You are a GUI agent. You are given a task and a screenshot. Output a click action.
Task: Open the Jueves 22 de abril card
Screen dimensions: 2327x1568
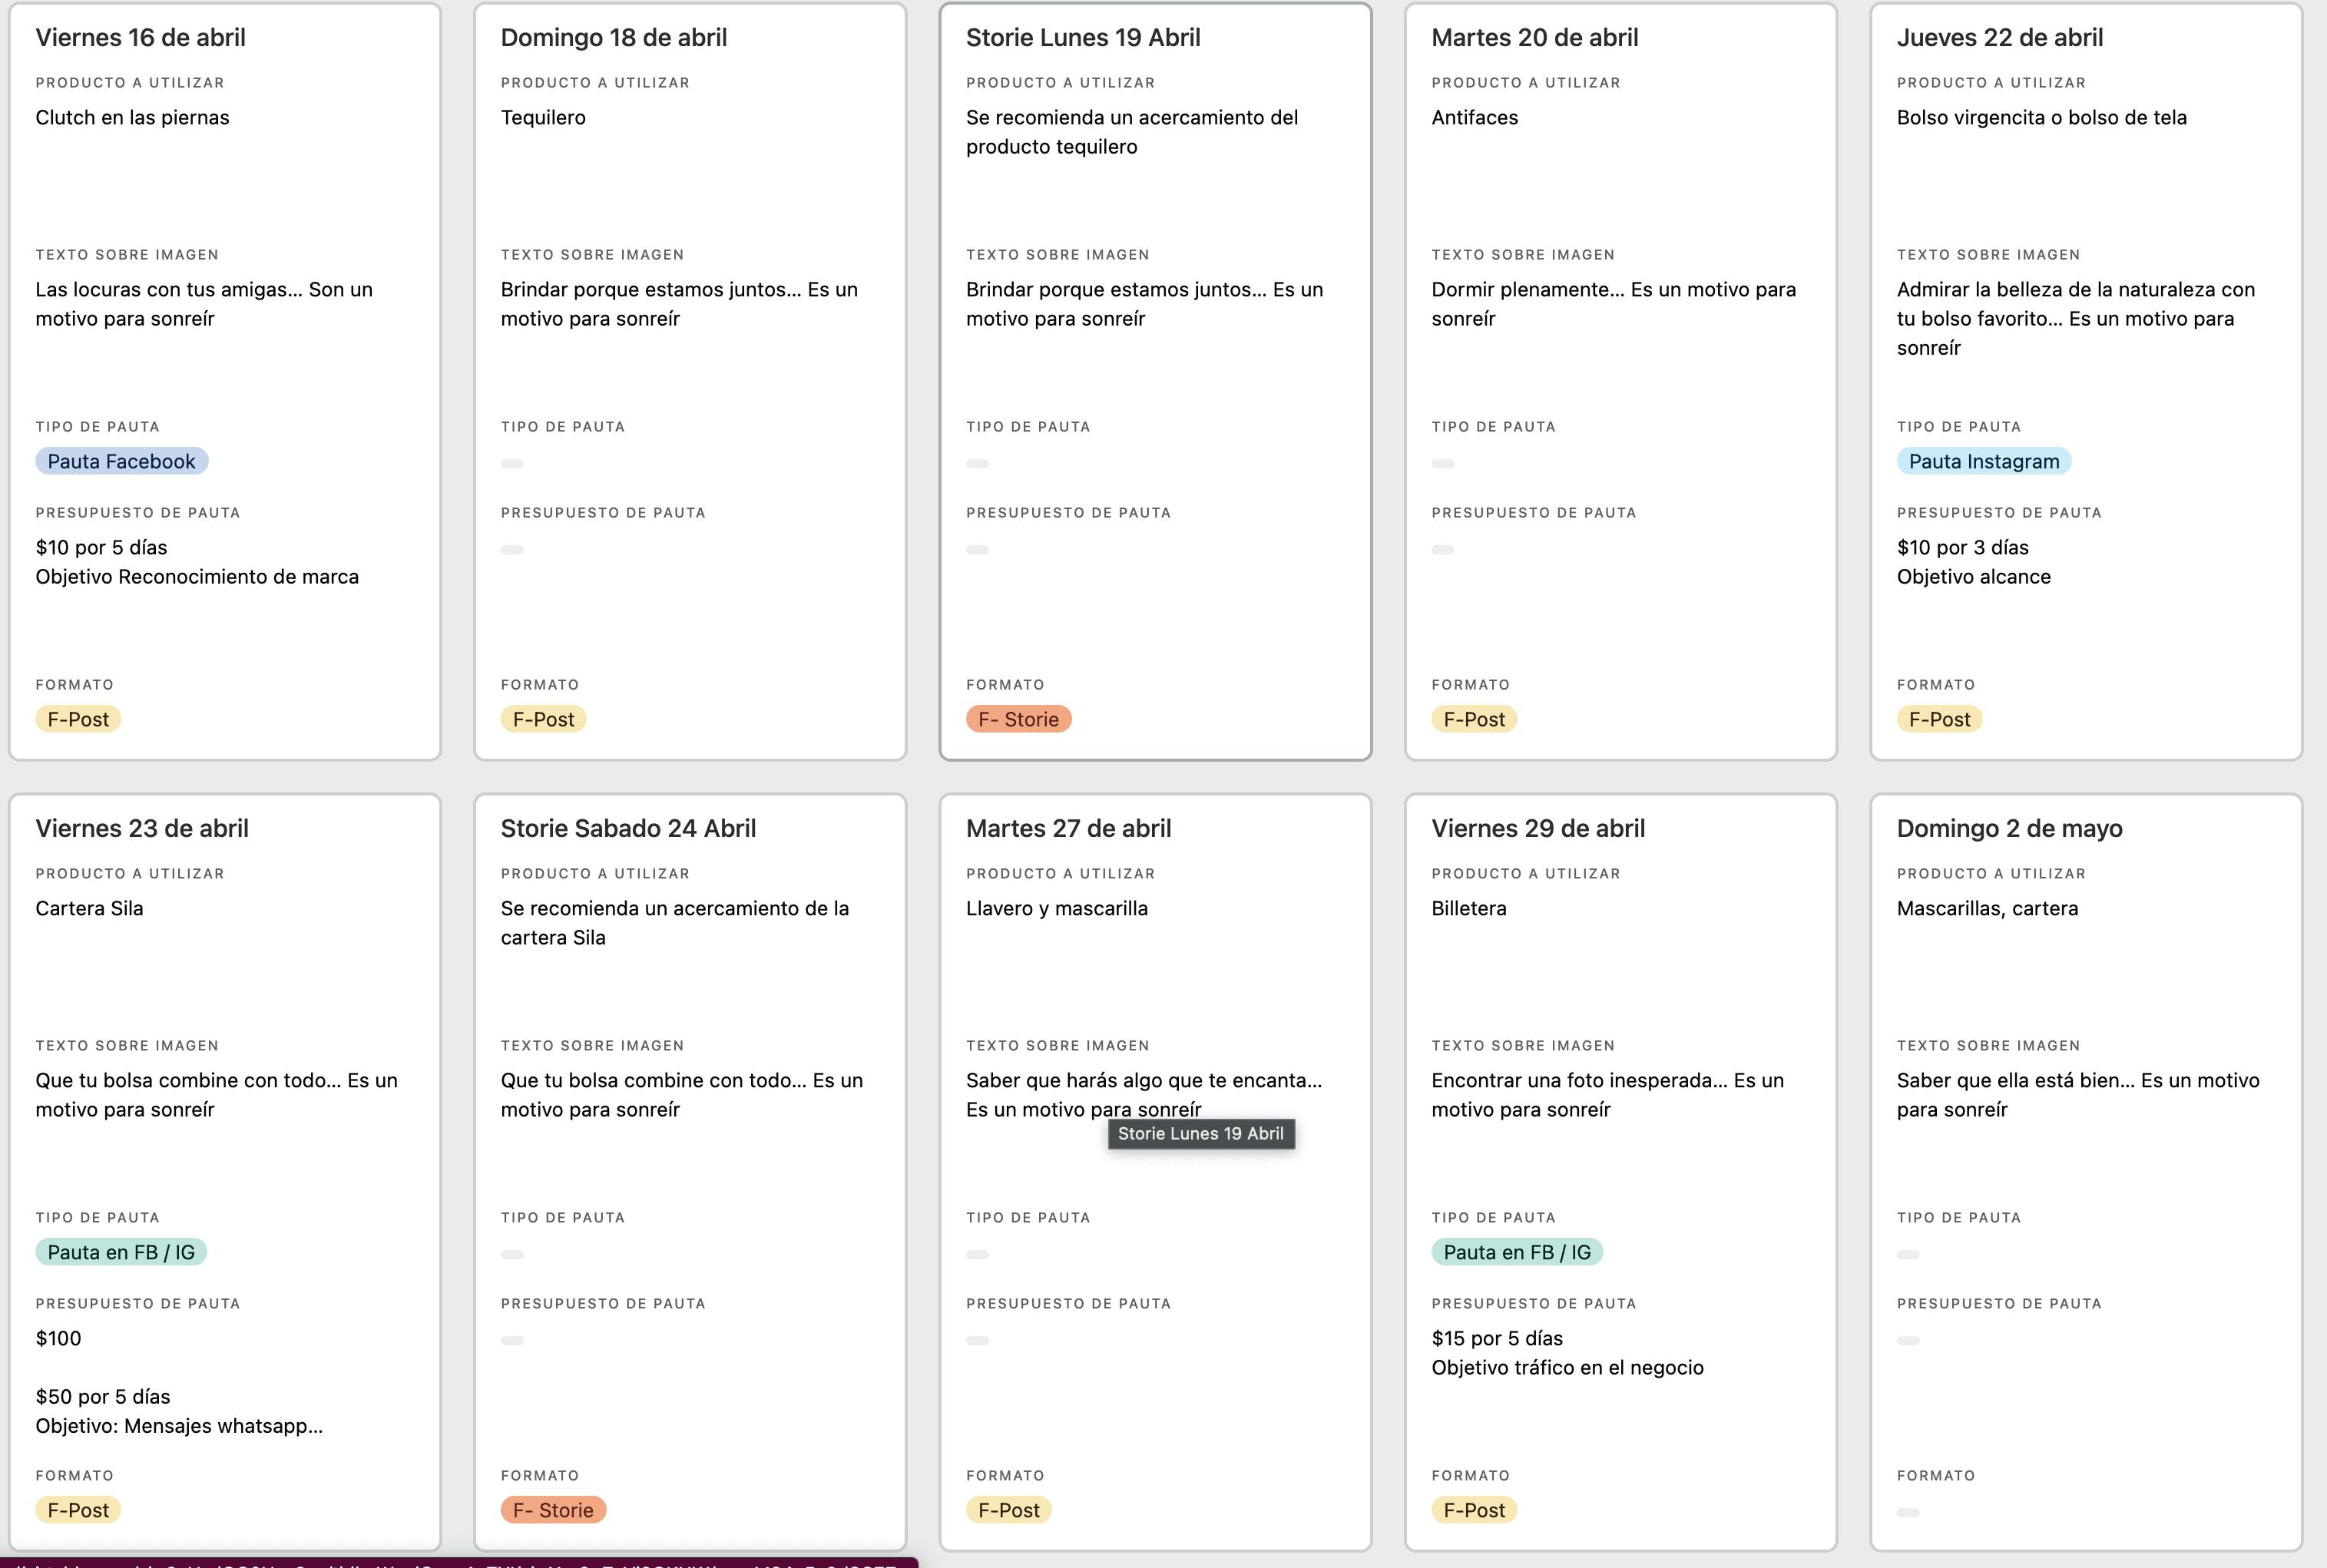[1999, 38]
